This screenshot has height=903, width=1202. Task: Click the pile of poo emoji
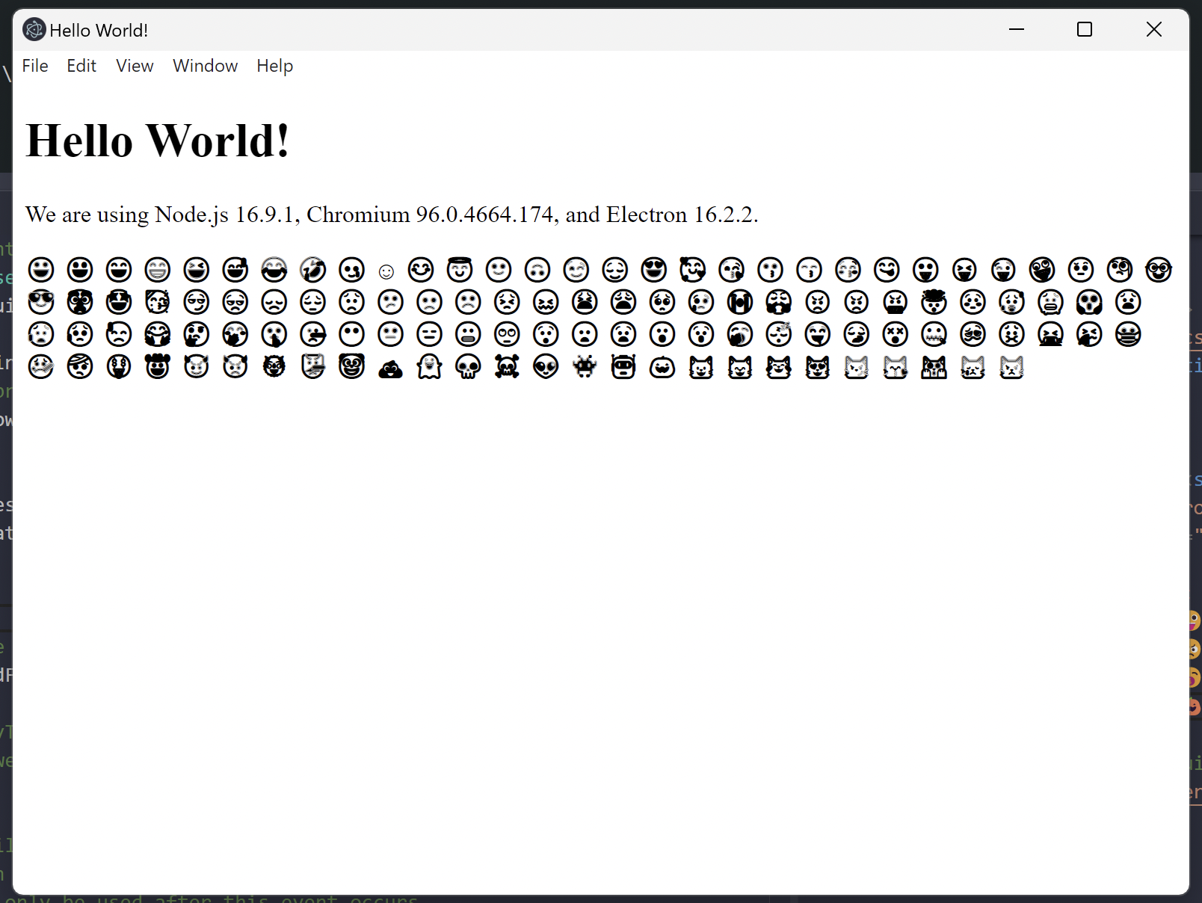(x=391, y=368)
